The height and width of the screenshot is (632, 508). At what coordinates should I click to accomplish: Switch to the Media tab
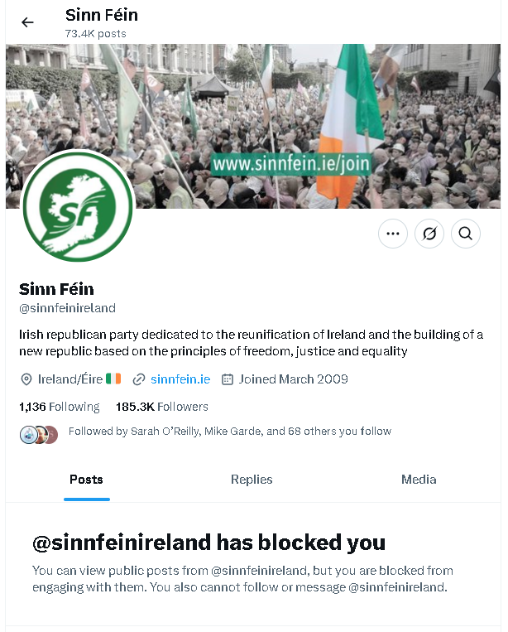(419, 480)
